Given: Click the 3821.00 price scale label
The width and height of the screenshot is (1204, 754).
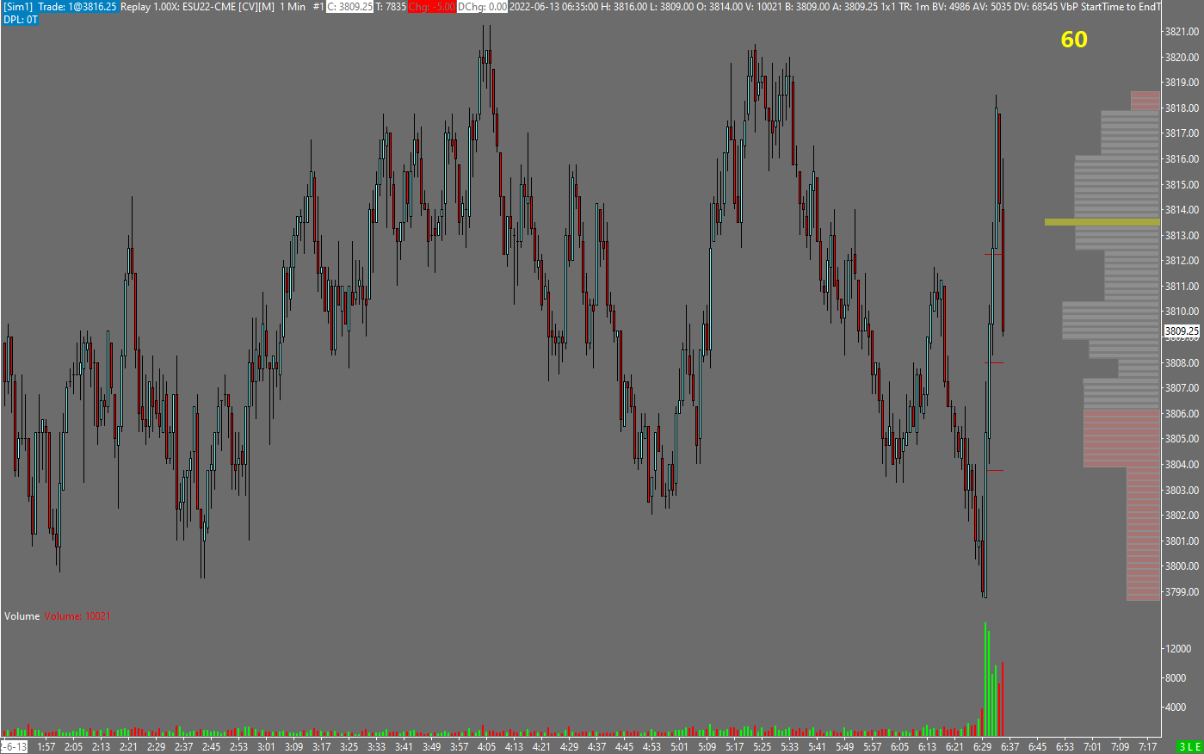Looking at the screenshot, I should point(1182,32).
